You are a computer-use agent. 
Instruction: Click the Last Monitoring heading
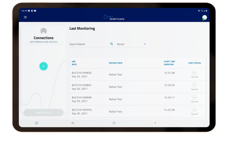[x=82, y=28]
